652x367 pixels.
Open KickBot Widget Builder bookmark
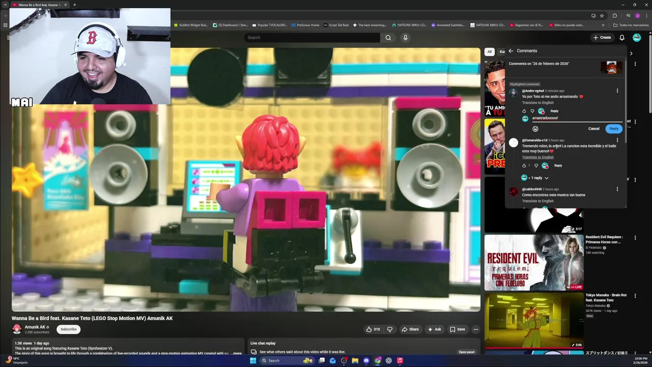click(191, 25)
